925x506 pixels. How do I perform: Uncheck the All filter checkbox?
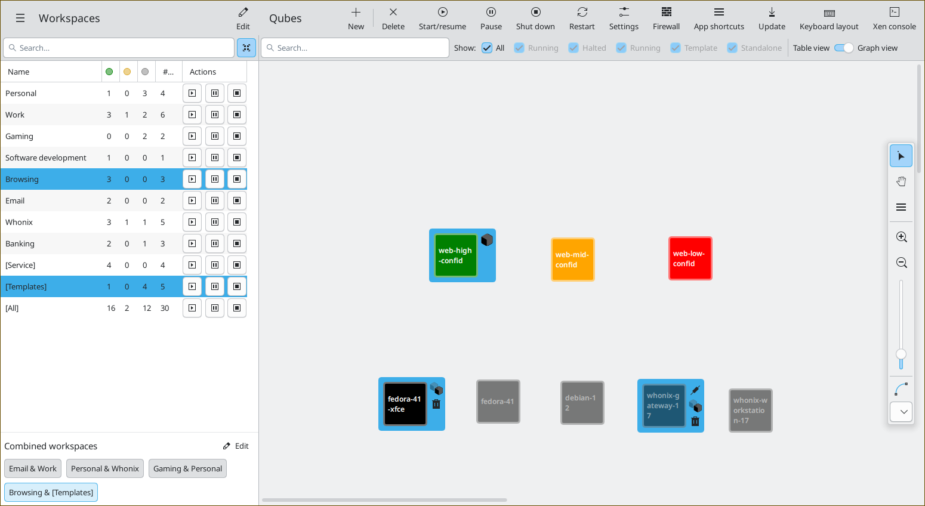[488, 48]
